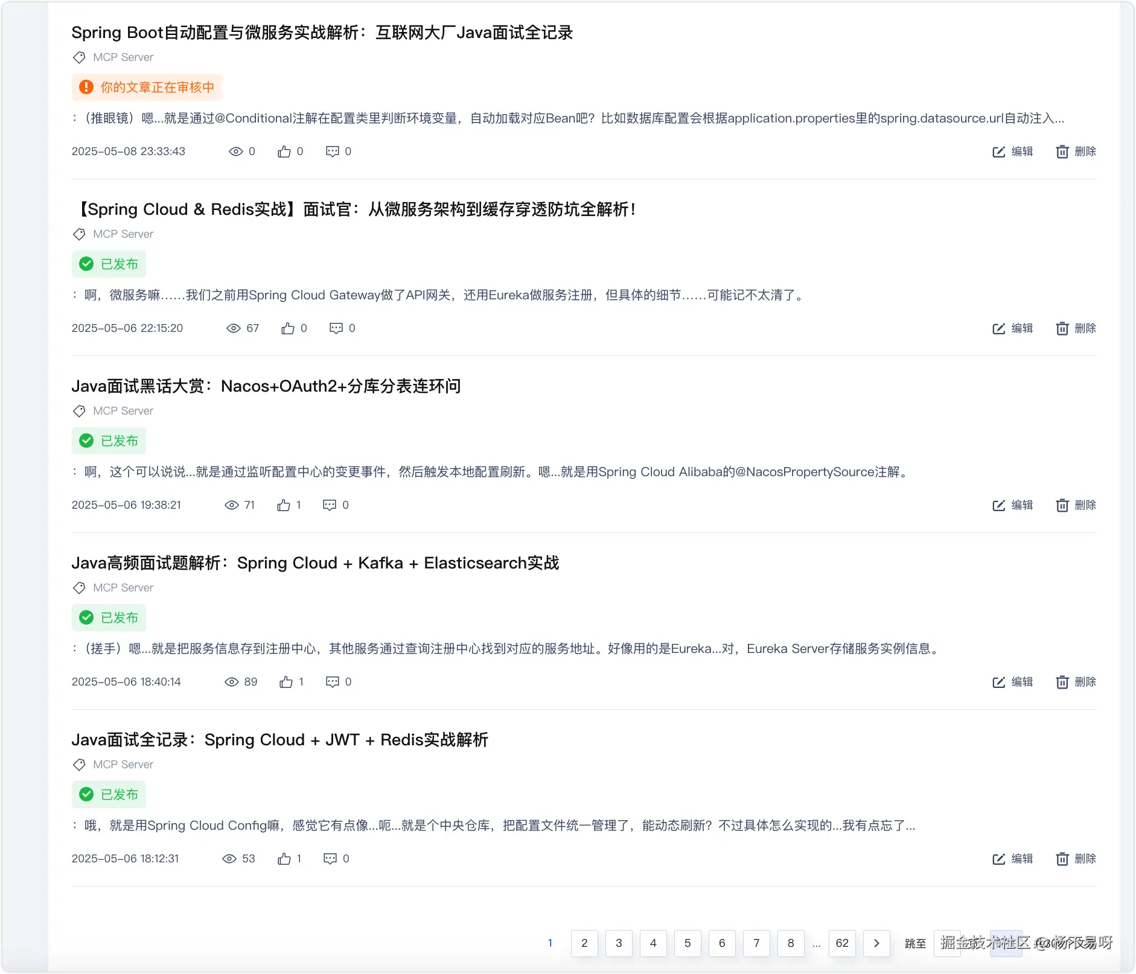This screenshot has width=1136, height=974.
Task: Click the thumbs-up icon on the Nacos+OAuth2 article
Action: [x=284, y=505]
